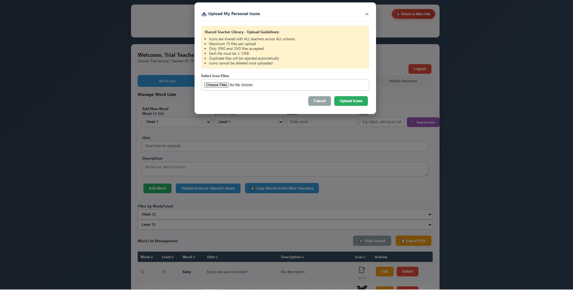
Task: Sort table by Week column sort icon
Action: coord(152,257)
